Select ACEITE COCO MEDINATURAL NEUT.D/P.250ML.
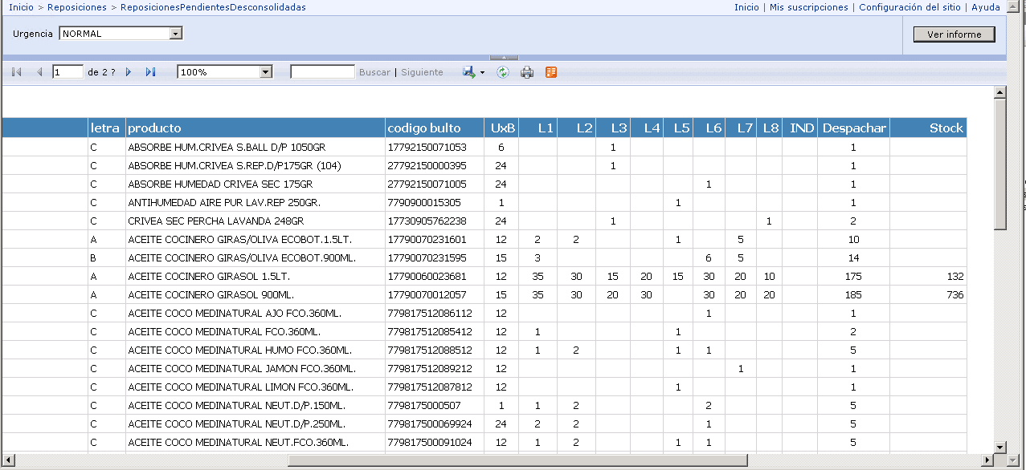 click(484, 424)
